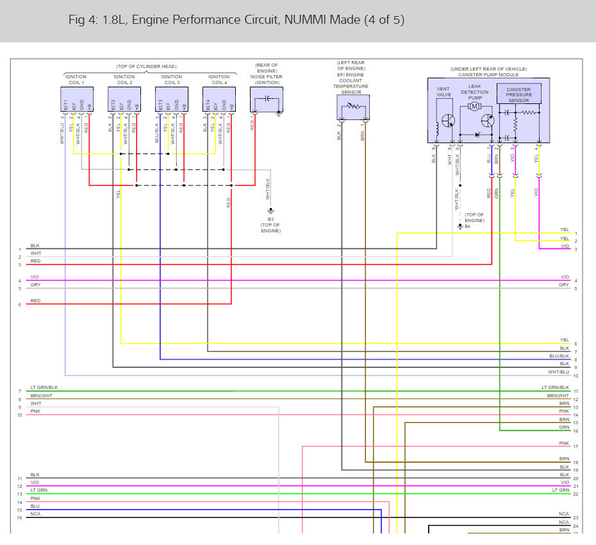Viewport: 596px width, 545px height.
Task: Select the 'CANISTER PUMP MODULE' title text
Action: pos(488,75)
